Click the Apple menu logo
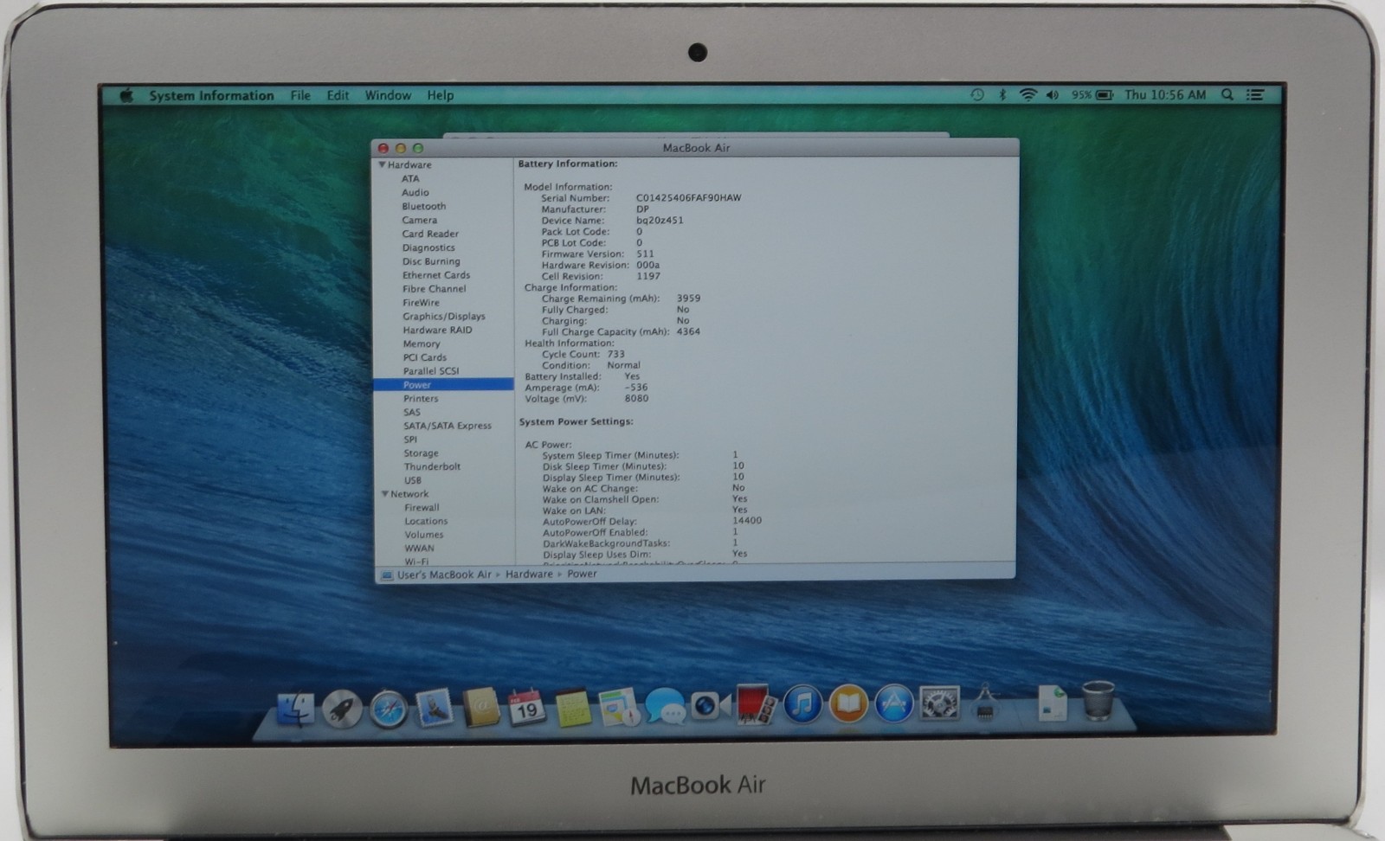This screenshot has width=1385, height=841. (x=126, y=95)
